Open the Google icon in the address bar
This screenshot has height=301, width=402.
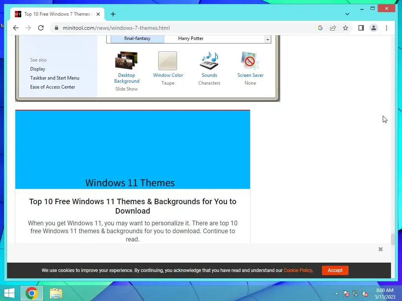click(320, 28)
